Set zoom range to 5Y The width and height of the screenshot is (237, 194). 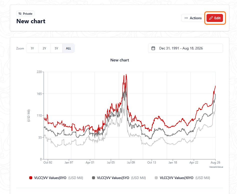click(56, 48)
